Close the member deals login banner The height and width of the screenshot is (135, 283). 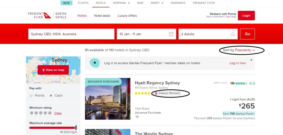251,60
